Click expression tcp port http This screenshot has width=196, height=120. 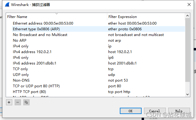tap(119, 92)
